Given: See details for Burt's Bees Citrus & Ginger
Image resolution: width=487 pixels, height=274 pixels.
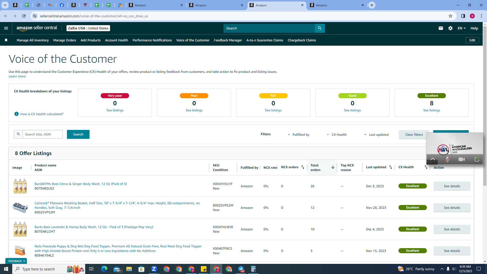Looking at the screenshot, I should tap(452, 186).
